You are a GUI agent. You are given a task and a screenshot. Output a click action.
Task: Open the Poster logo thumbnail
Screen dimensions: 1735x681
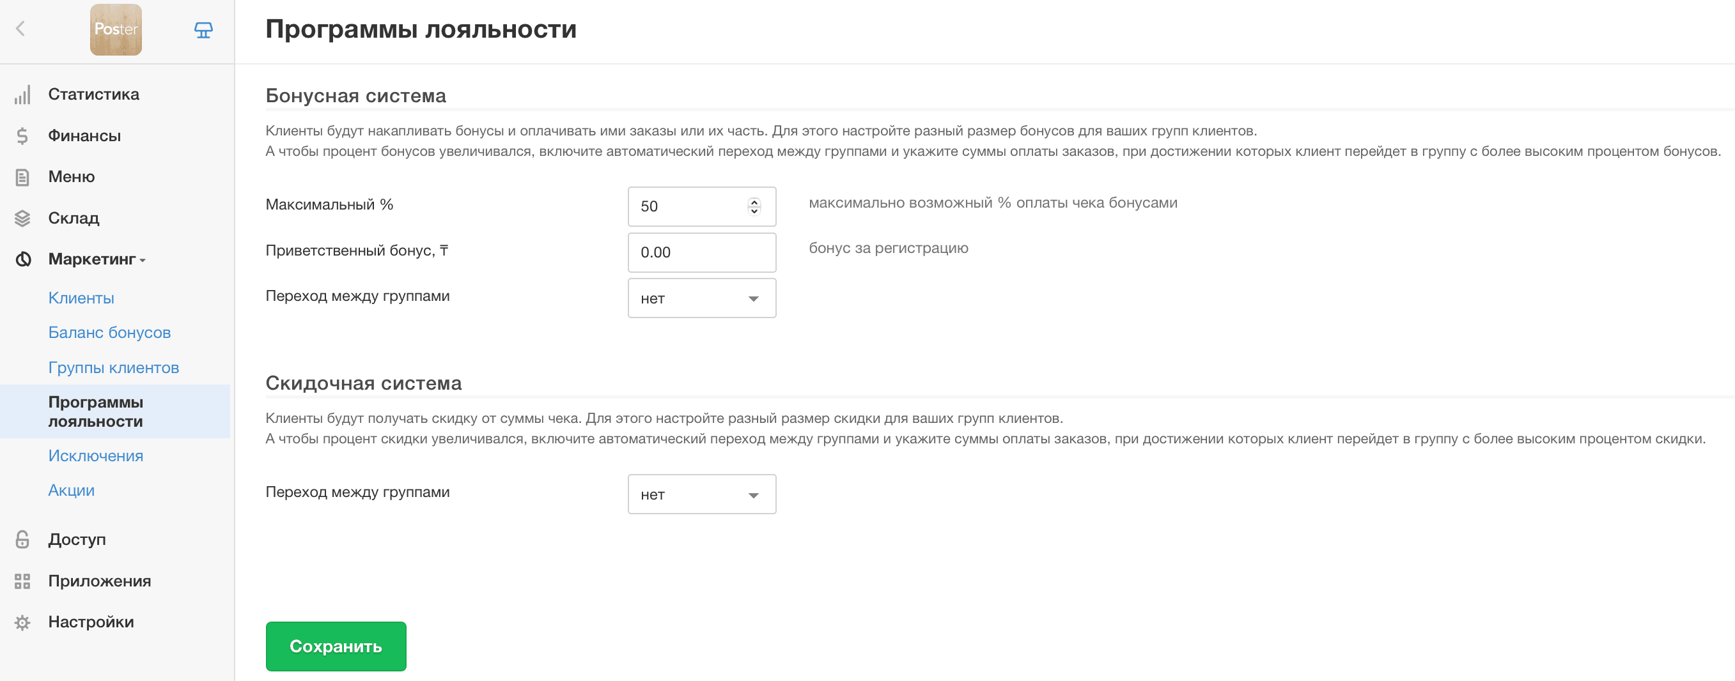(116, 29)
